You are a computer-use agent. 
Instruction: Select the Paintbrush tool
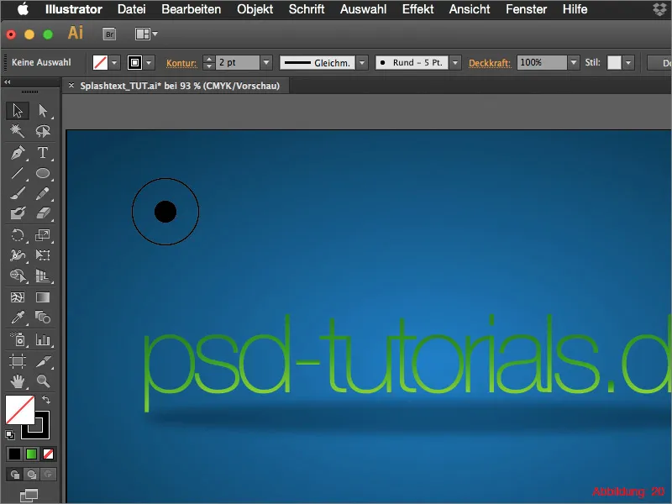[x=18, y=193]
